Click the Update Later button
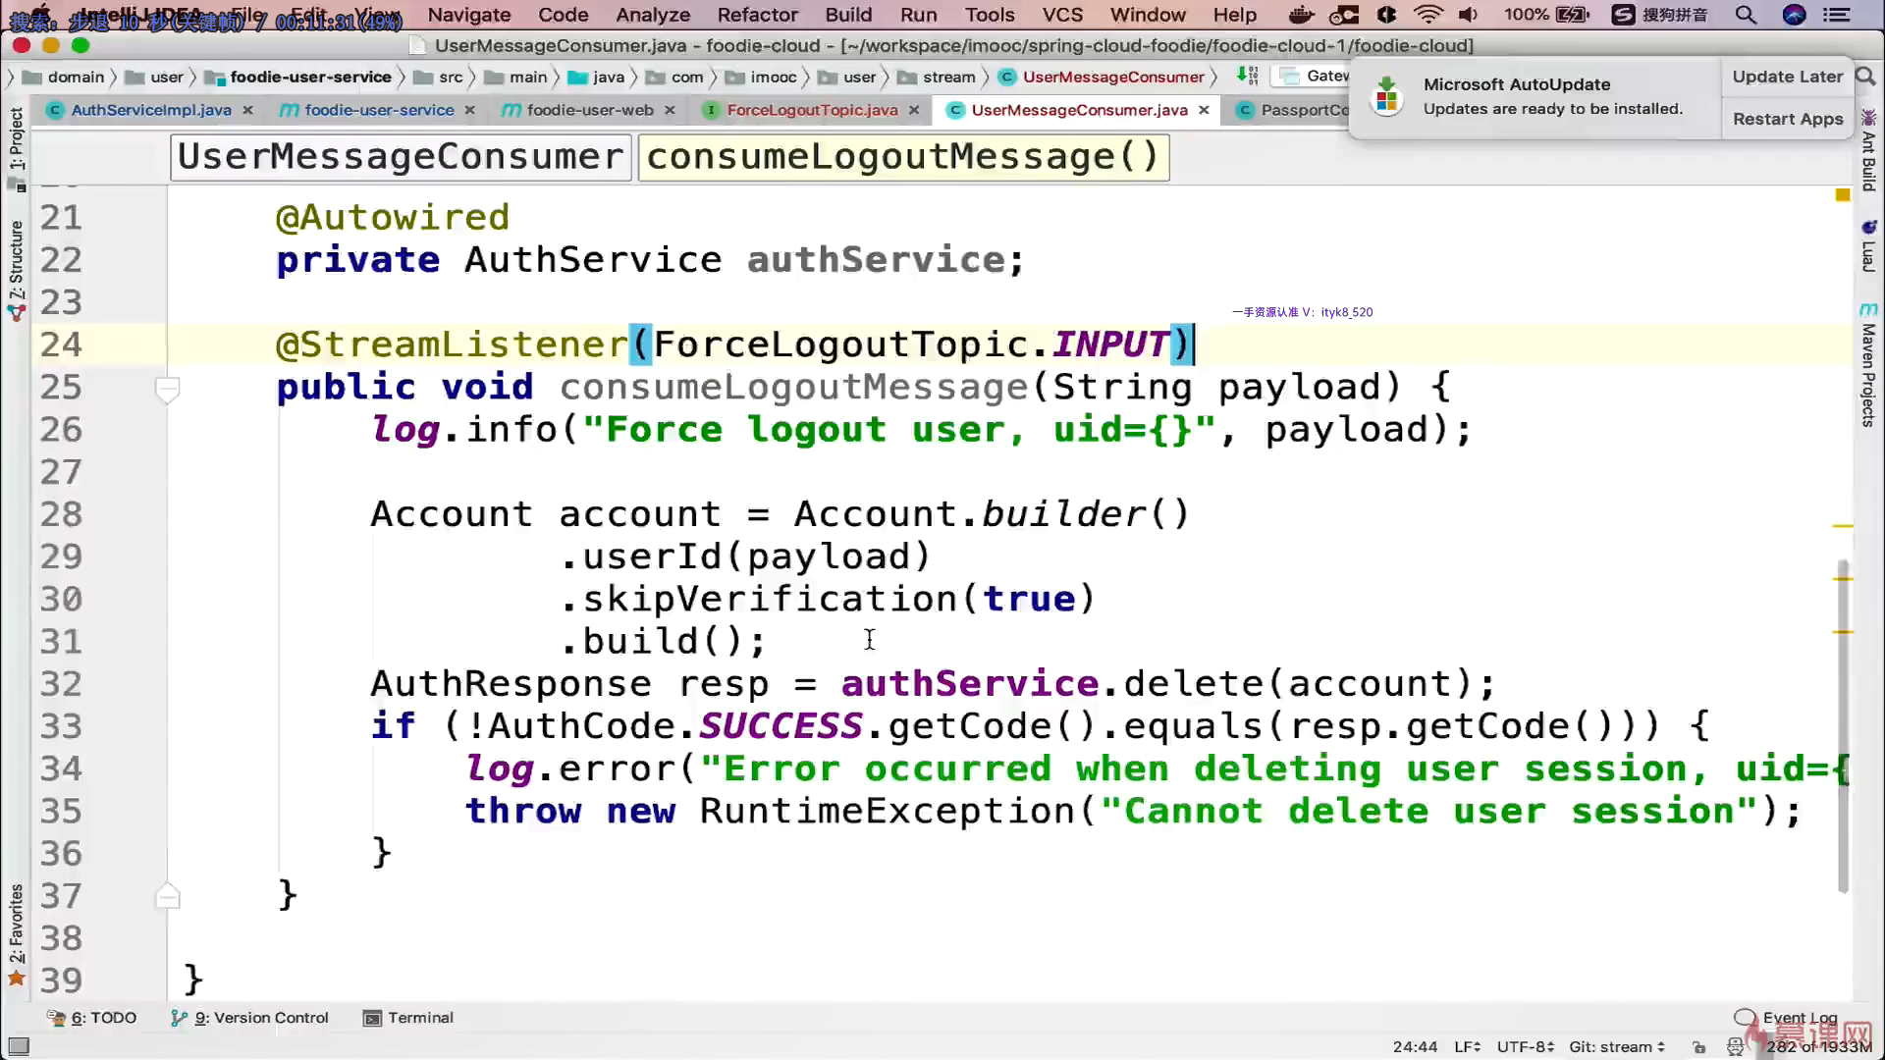 [x=1787, y=77]
